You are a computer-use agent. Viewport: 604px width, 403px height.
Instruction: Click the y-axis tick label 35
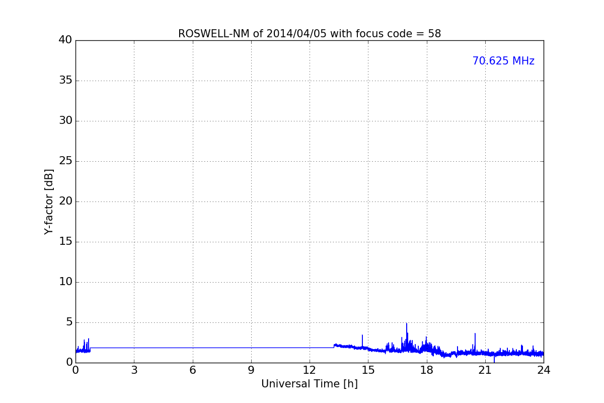(x=65, y=81)
